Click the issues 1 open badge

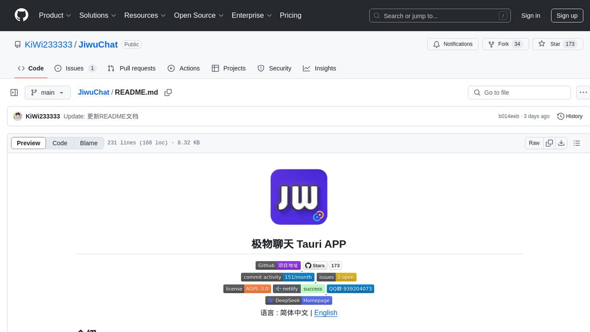[x=337, y=277]
